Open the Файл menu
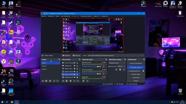186x104 pixels. pos(44,16)
